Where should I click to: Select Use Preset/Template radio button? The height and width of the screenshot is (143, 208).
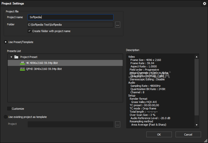[x=5, y=42]
